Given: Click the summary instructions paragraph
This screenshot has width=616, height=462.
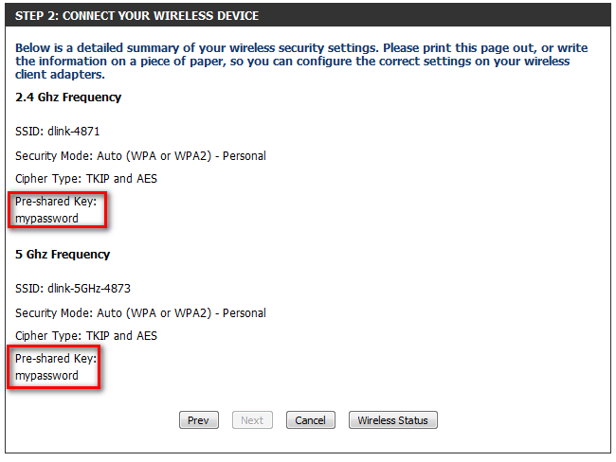Looking at the screenshot, I should (301, 61).
